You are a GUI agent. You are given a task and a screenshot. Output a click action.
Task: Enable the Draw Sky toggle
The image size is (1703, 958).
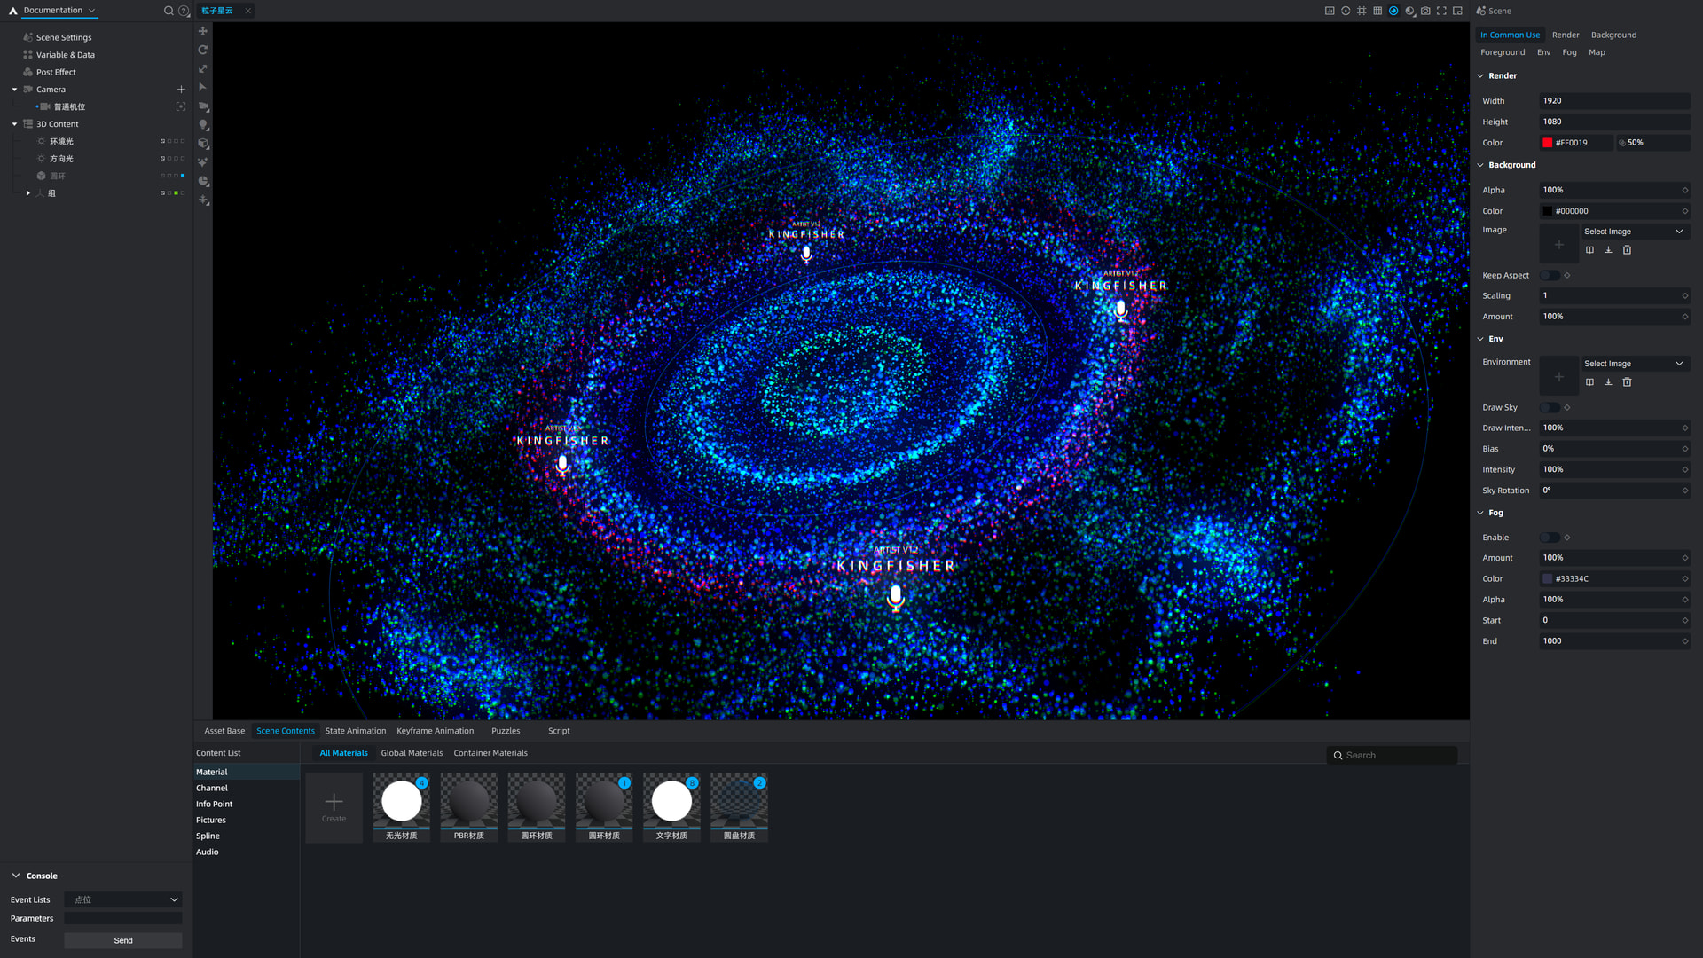click(1550, 408)
